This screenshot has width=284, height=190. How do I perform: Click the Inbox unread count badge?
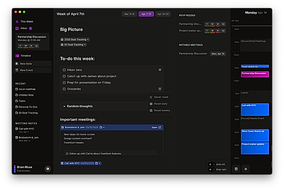30,28
